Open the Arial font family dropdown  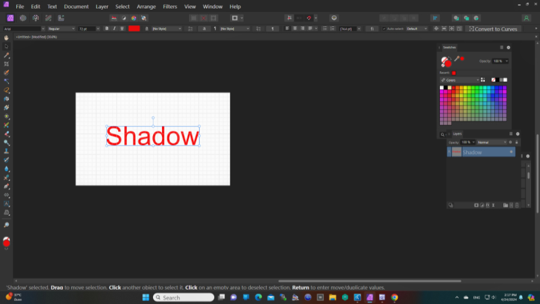click(x=24, y=28)
